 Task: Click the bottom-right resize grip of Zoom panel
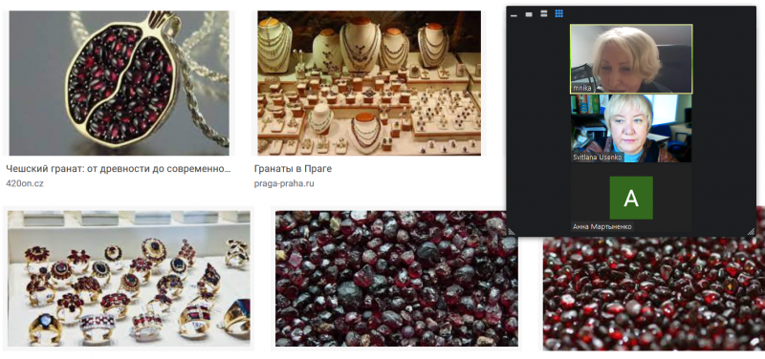(x=751, y=232)
